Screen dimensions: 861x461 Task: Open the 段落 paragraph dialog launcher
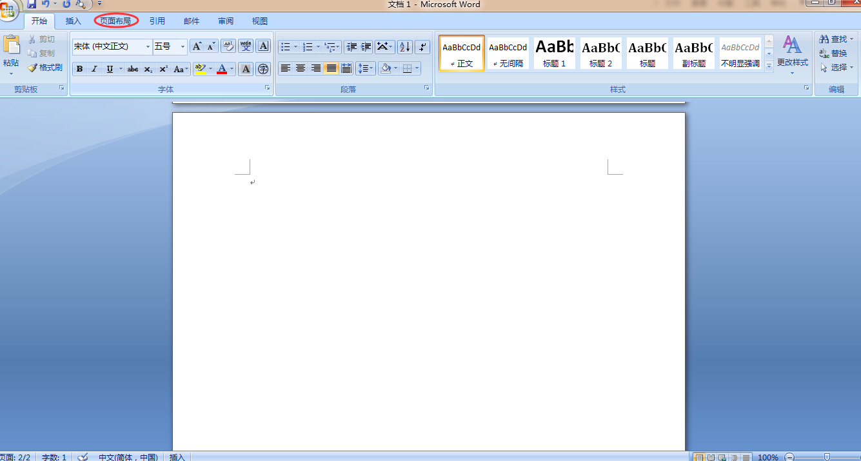tap(427, 88)
